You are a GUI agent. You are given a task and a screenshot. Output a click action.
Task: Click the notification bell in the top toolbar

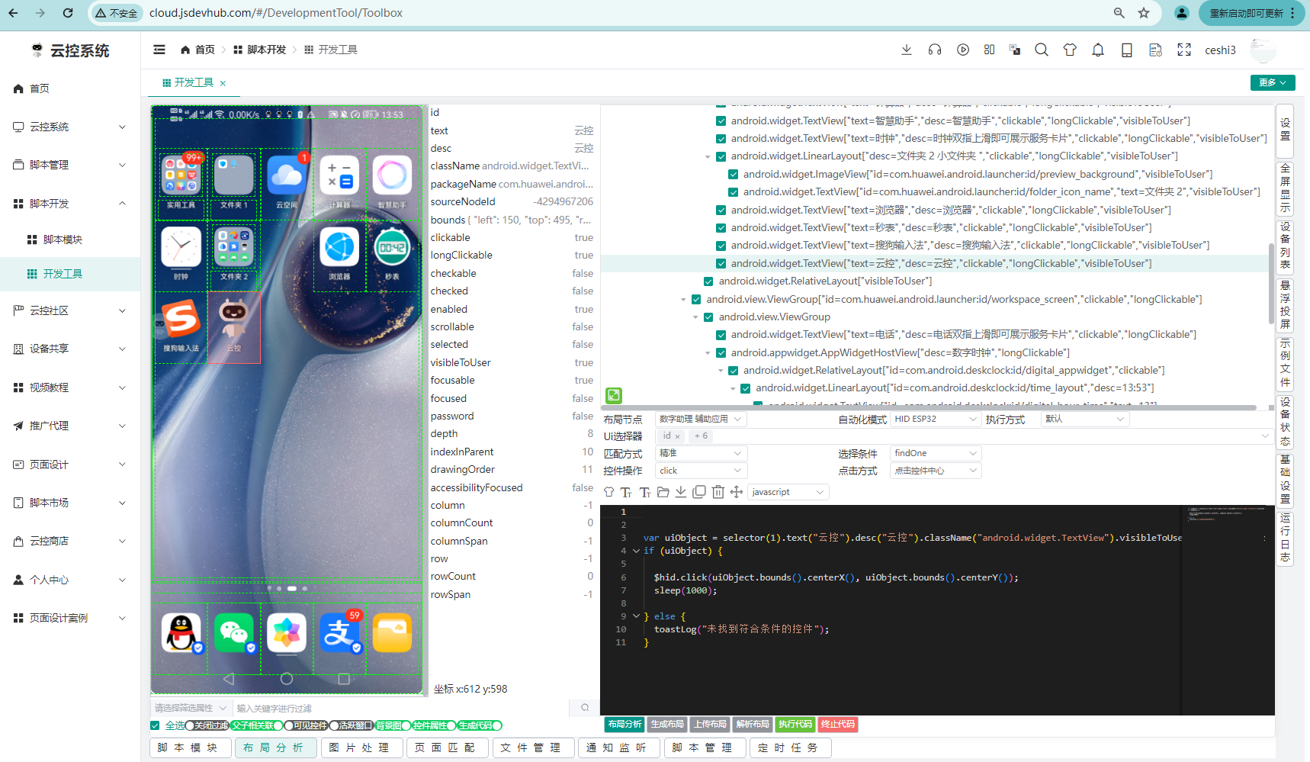(x=1098, y=49)
